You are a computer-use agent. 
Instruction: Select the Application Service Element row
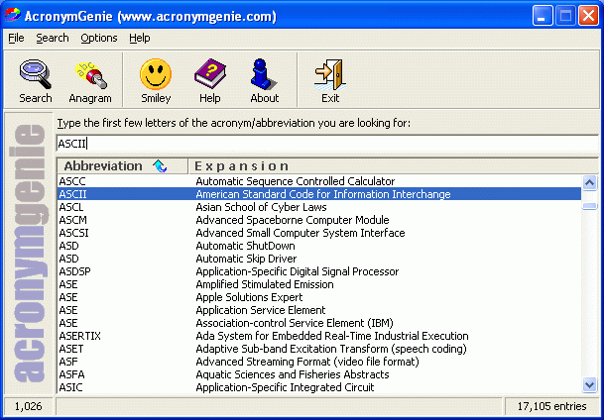pyautogui.click(x=319, y=310)
